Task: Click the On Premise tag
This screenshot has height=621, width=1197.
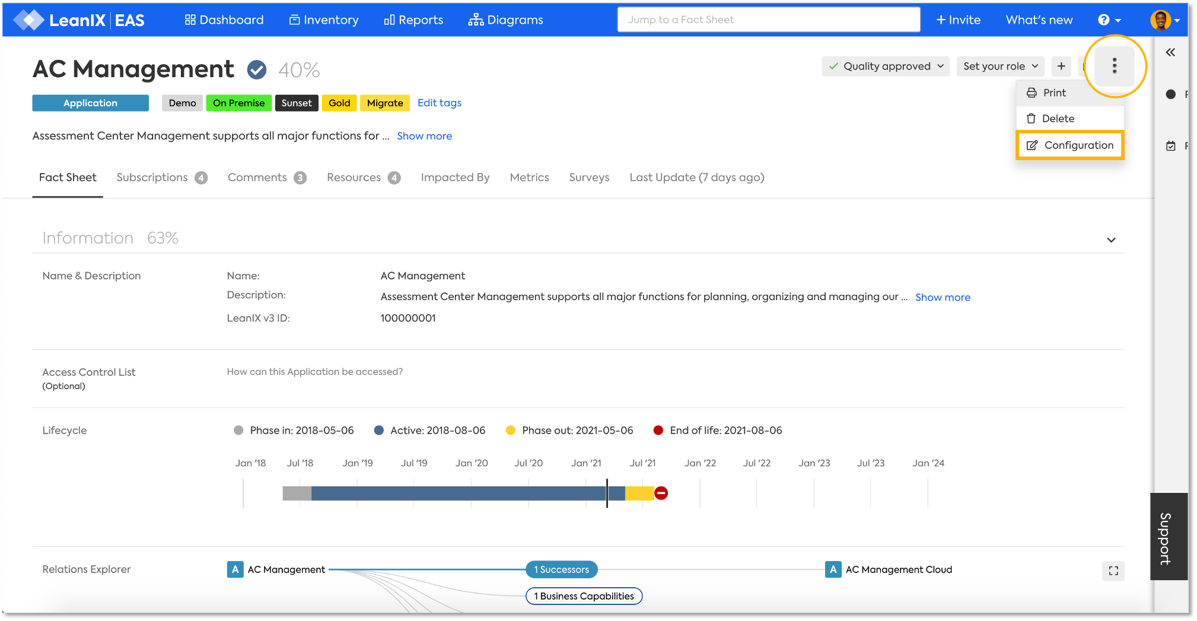Action: point(238,103)
